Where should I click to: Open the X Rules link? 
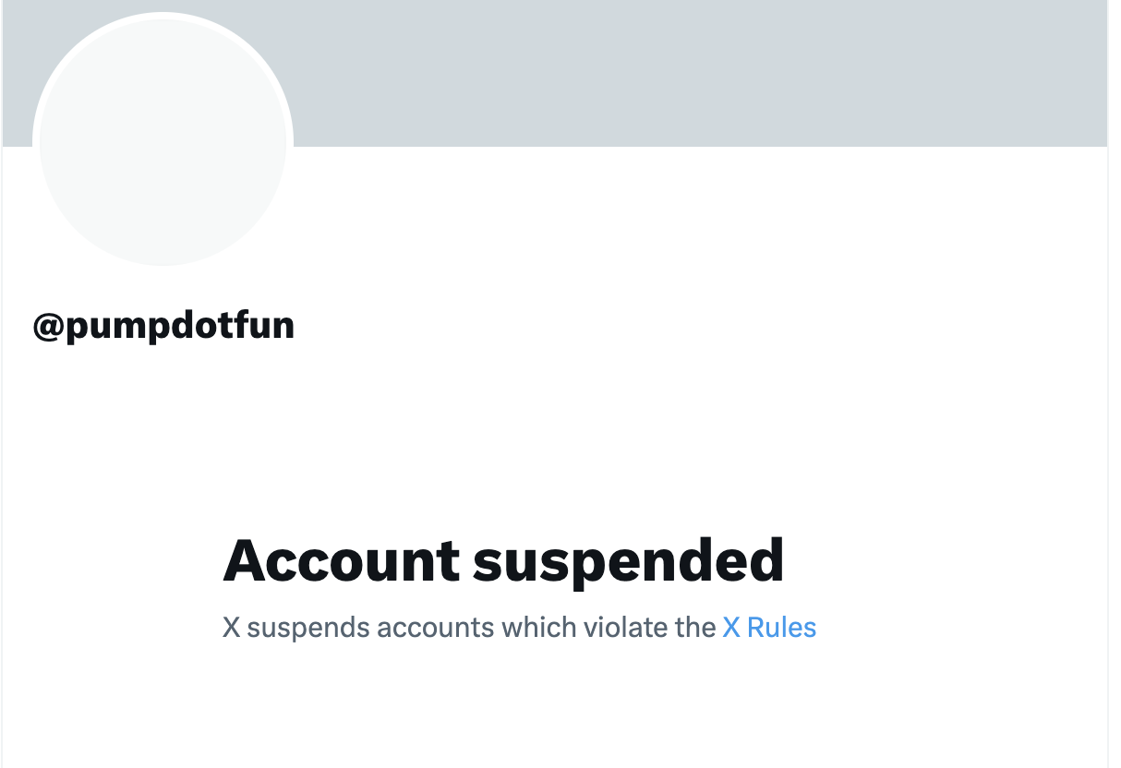click(x=769, y=628)
